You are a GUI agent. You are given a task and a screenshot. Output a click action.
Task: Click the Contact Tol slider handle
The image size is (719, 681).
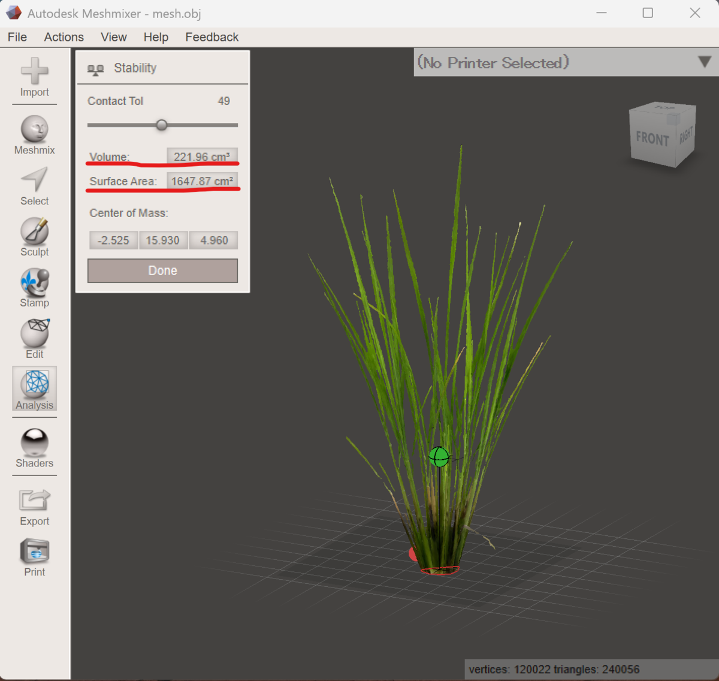click(x=161, y=125)
